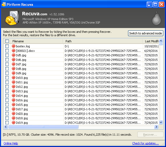Open the Online Help link
166x147 pixels.
tap(11, 143)
